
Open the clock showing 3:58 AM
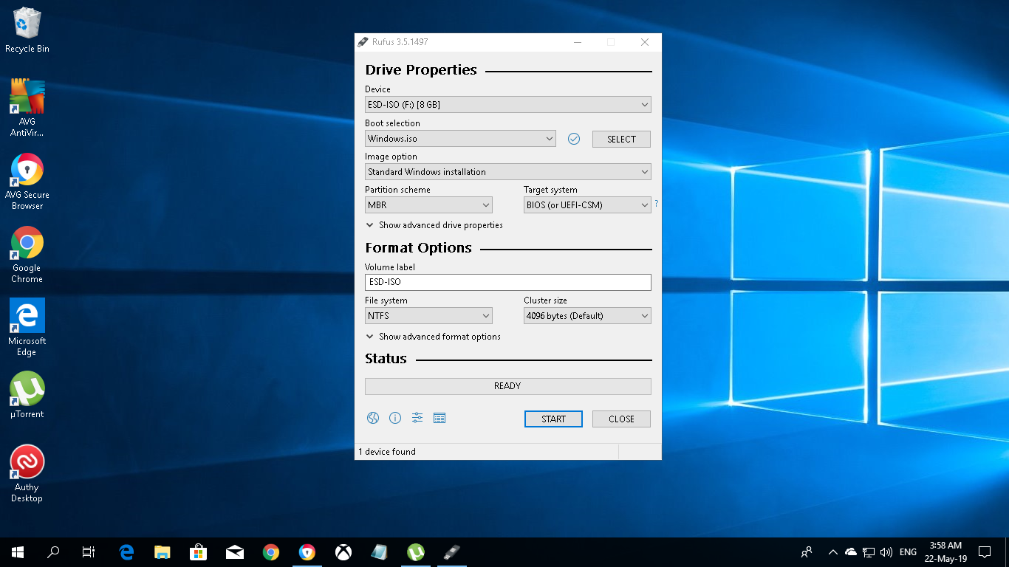[945, 551]
